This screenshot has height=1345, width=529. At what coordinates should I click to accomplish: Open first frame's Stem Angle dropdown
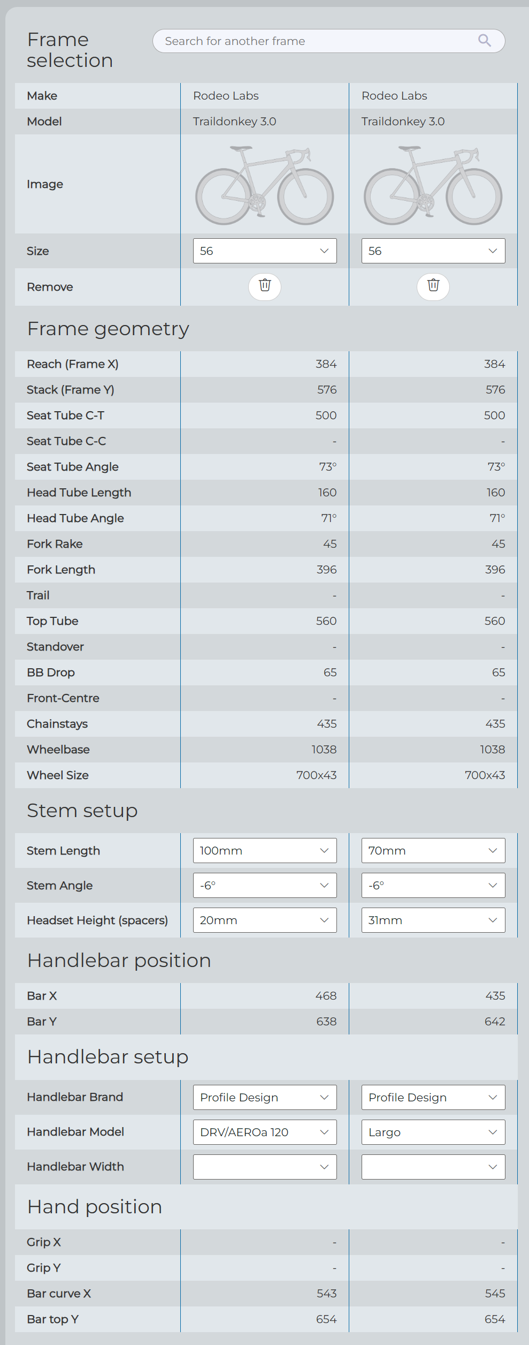(265, 886)
